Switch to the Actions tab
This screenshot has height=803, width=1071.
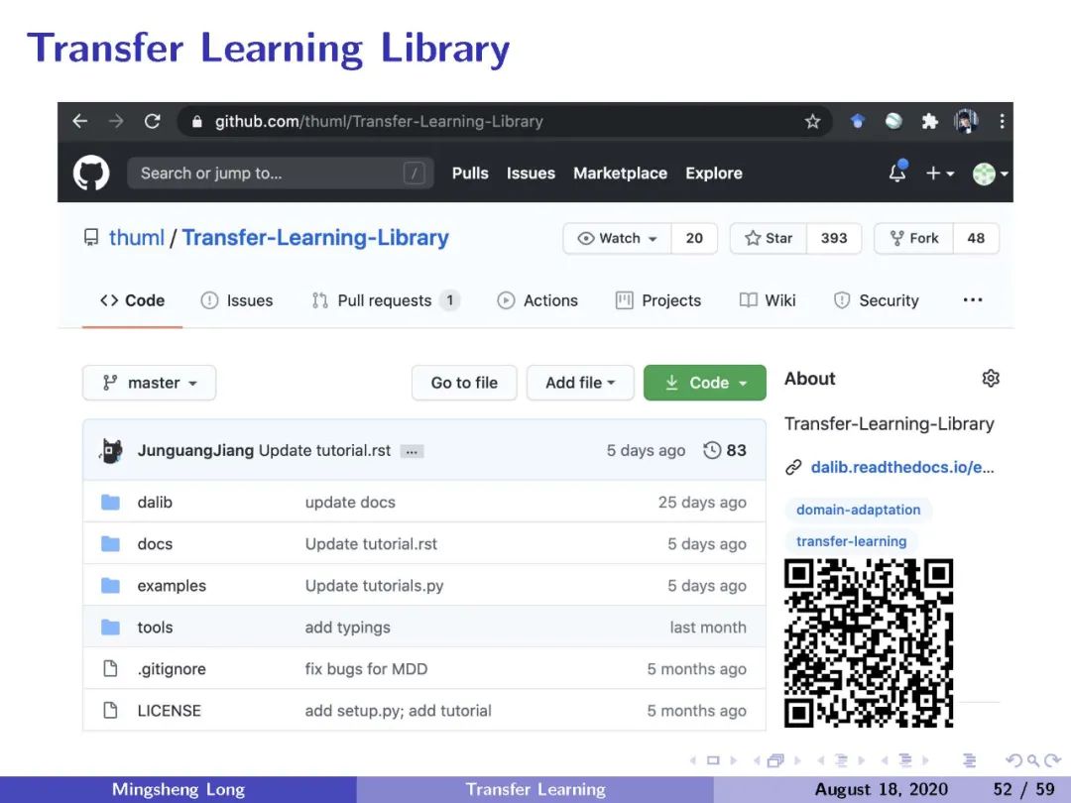537,300
